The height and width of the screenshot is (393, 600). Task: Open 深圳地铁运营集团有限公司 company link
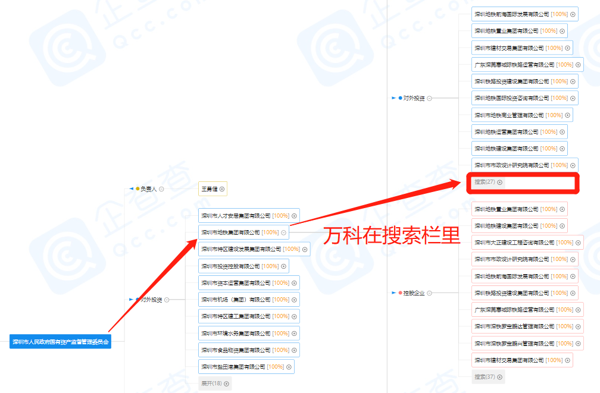pos(506,132)
